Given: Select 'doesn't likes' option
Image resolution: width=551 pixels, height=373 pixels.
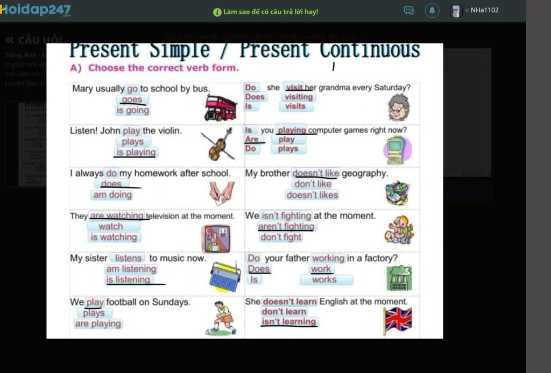Looking at the screenshot, I should (312, 195).
